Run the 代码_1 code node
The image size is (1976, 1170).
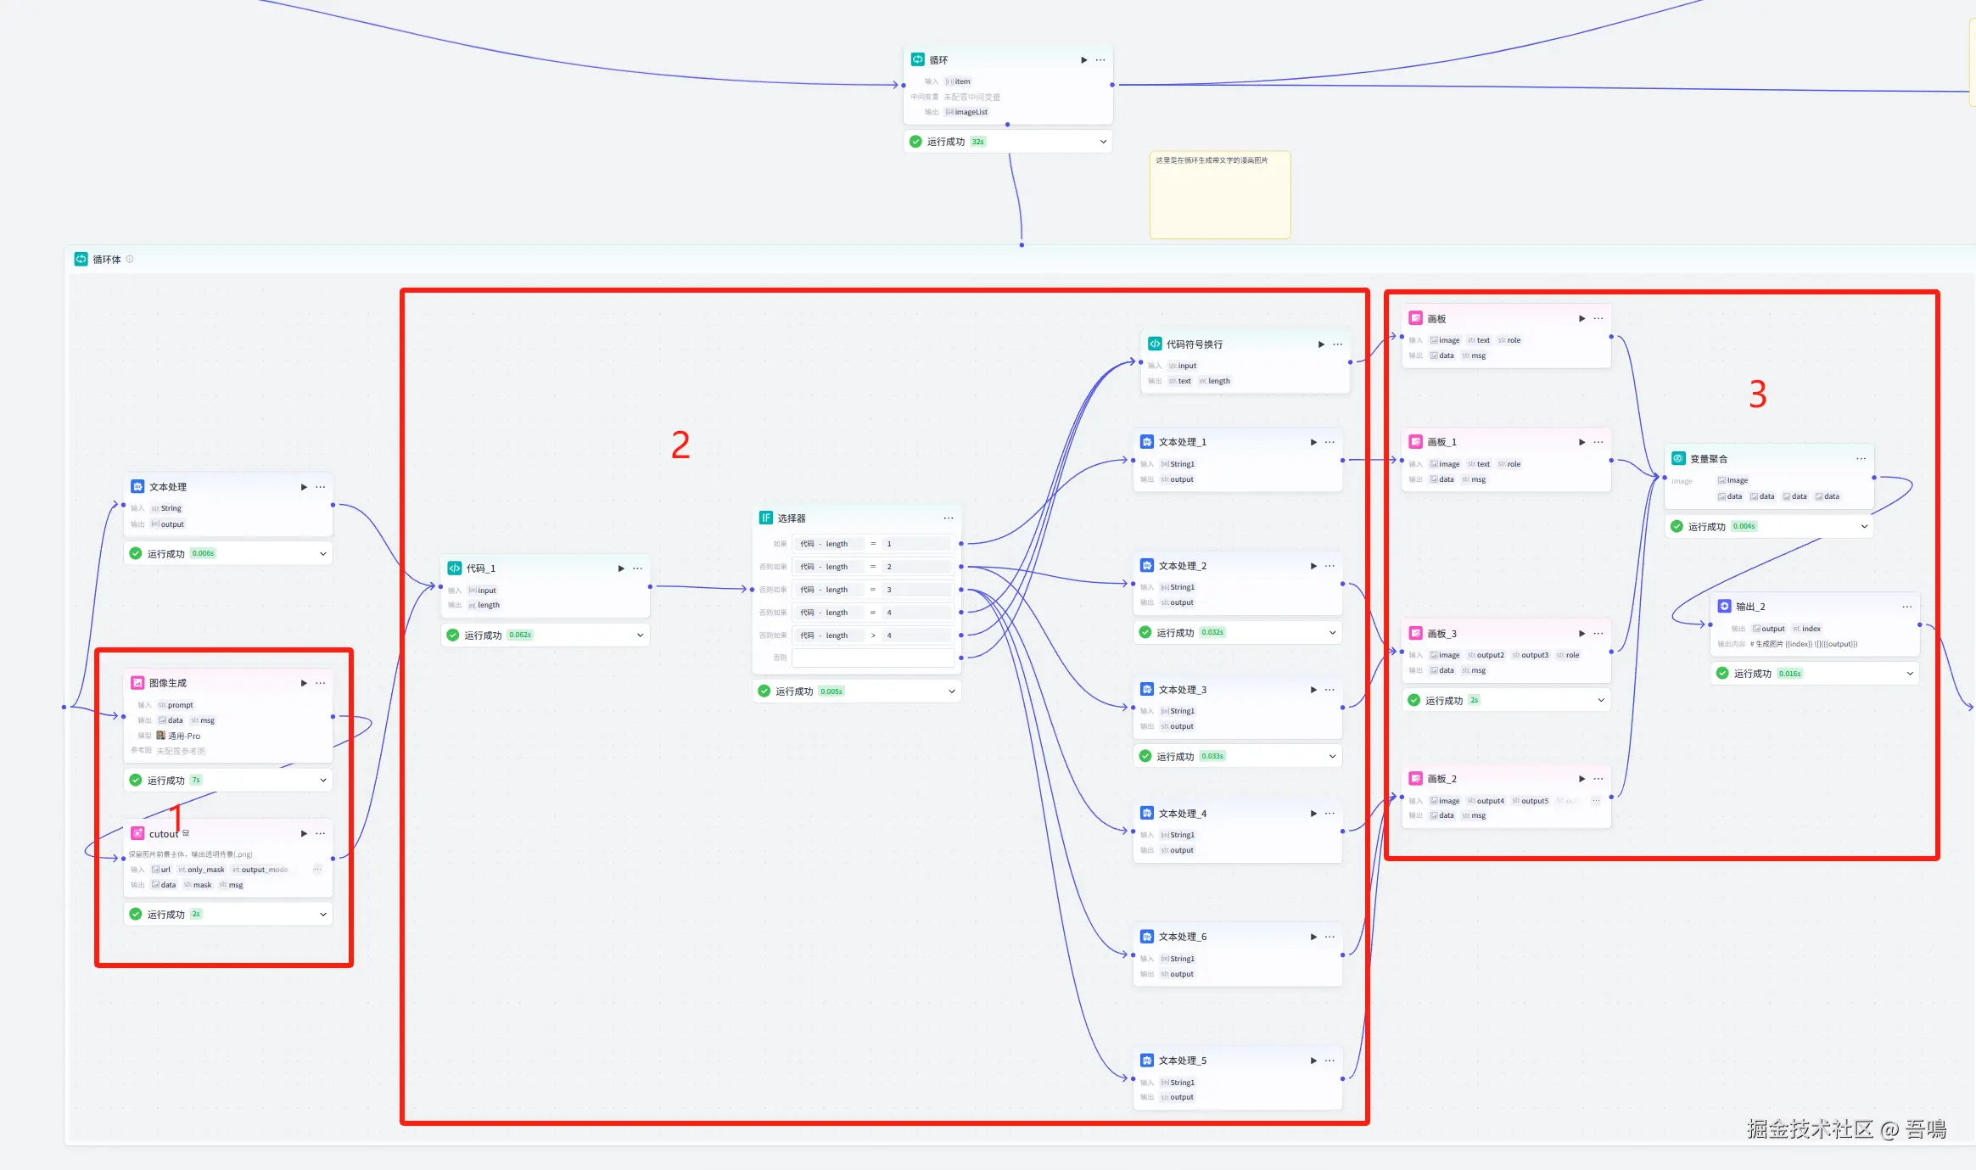tap(621, 568)
